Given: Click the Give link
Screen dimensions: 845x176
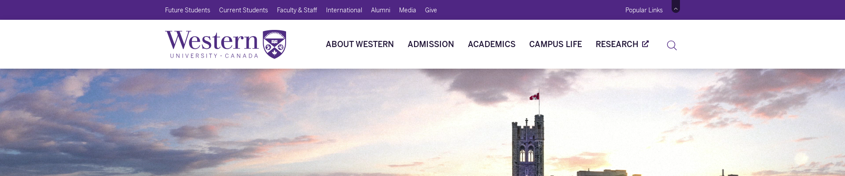Looking at the screenshot, I should tap(431, 10).
